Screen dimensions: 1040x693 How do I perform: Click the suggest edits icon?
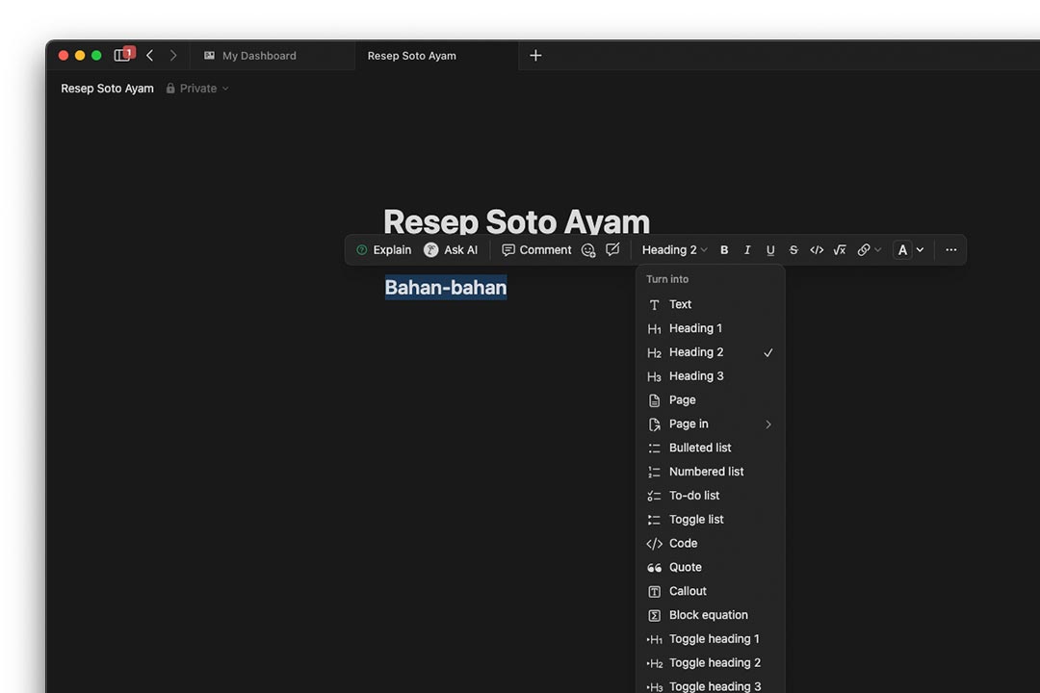tap(612, 250)
